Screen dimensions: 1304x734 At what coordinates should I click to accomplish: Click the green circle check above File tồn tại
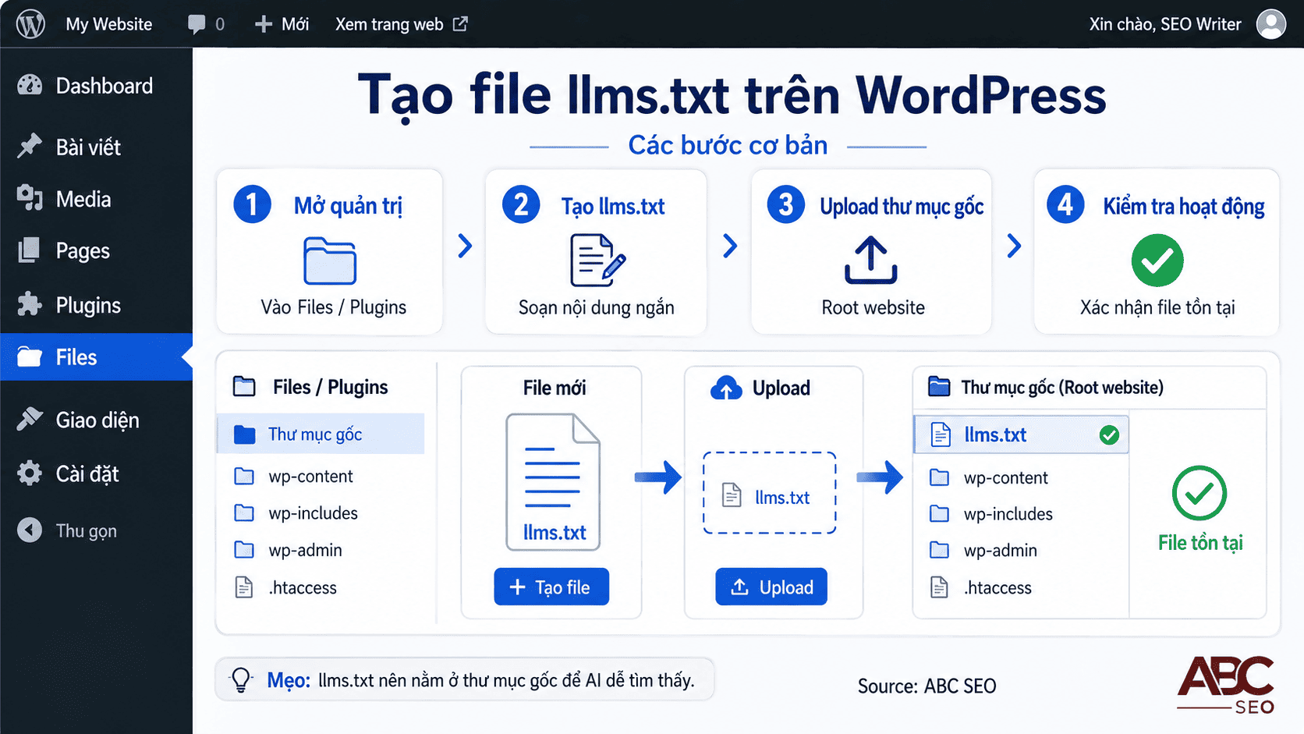point(1199,493)
